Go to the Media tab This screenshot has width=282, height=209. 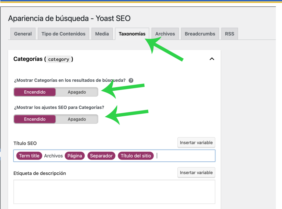(x=102, y=34)
